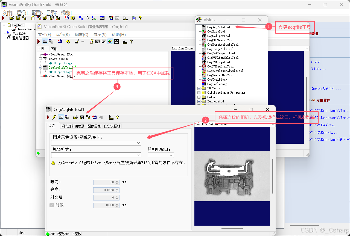Click the yellow question mark in CogAcqFifoTool1 toolbar
This screenshot has width=350, height=236.
click(x=118, y=117)
